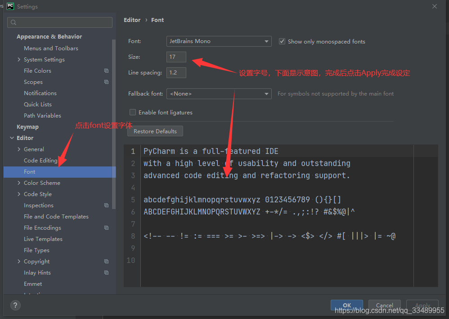Viewport: 449px width, 319px height.
Task: Click Restore Defaults button
Action: [x=155, y=131]
